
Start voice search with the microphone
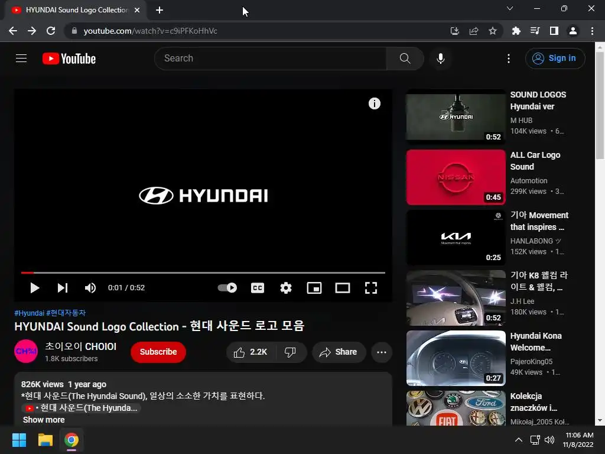click(441, 59)
